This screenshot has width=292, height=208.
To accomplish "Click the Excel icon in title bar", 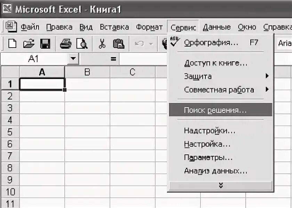I will (x=7, y=9).
